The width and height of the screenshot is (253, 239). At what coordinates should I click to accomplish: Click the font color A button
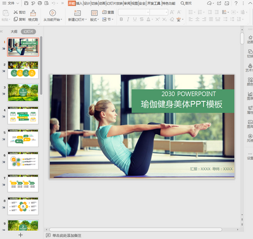[x=149, y=20]
